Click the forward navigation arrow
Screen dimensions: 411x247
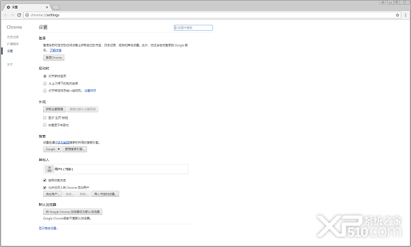12,15
